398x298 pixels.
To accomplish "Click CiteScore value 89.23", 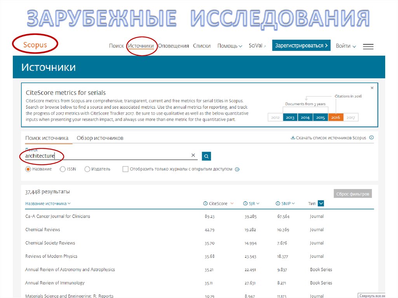I will coord(209,216).
